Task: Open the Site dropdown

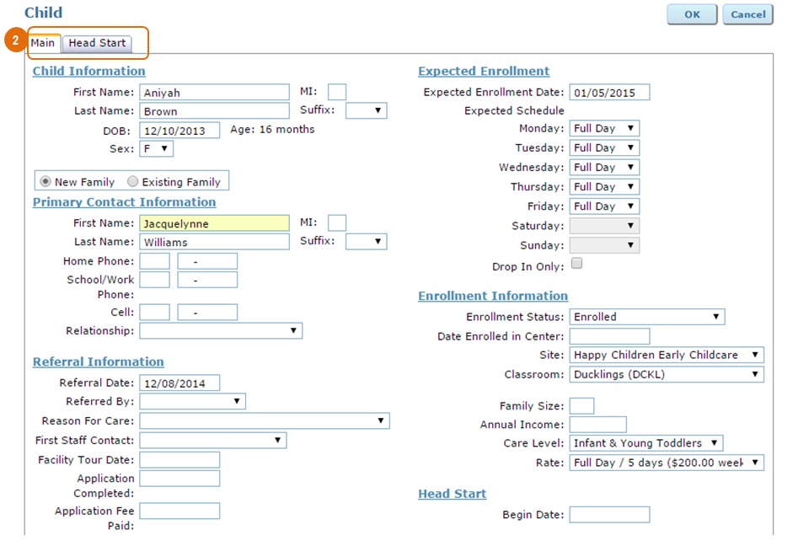Action: pos(666,355)
